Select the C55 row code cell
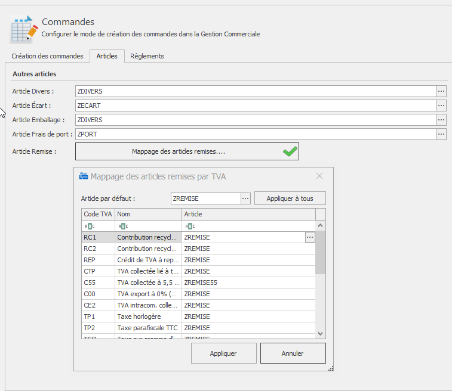The image size is (452, 391). pyautogui.click(x=98, y=283)
